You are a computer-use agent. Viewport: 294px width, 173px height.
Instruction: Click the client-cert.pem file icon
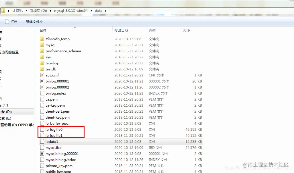(42, 111)
